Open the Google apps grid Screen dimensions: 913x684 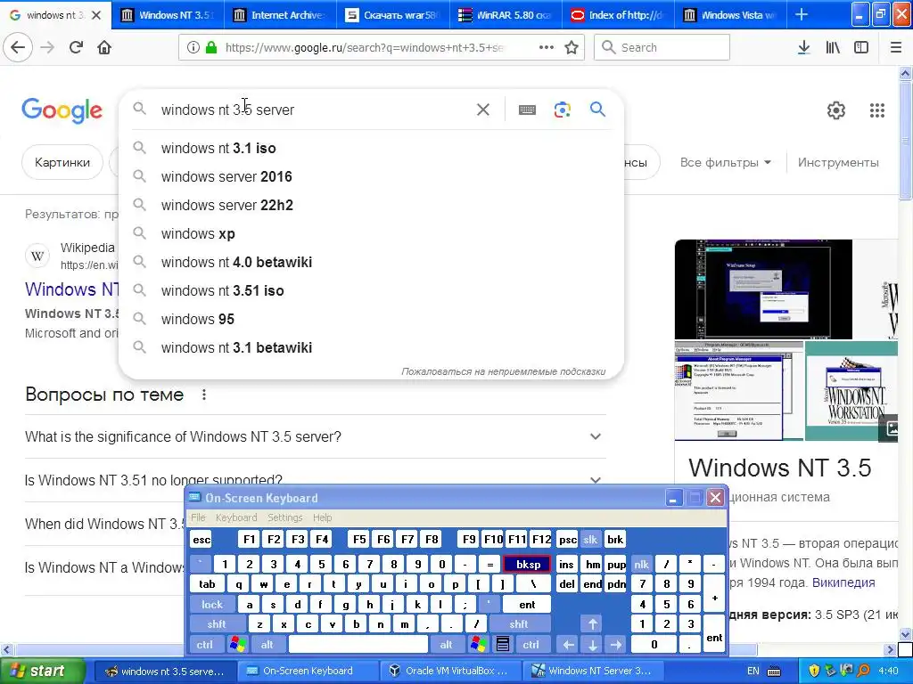tap(877, 110)
